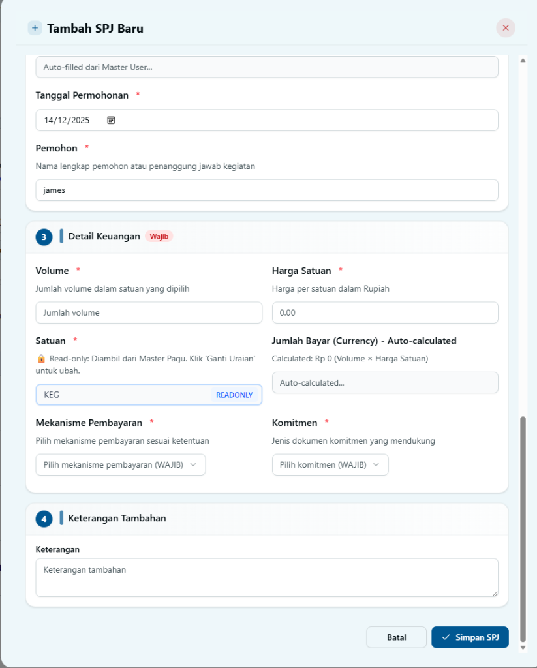
Task: Click into the Harga Satuan field
Action: pos(384,312)
